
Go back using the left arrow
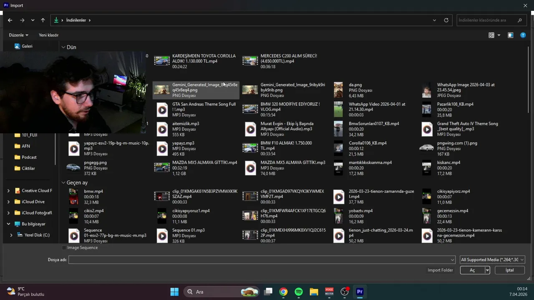coord(10,20)
